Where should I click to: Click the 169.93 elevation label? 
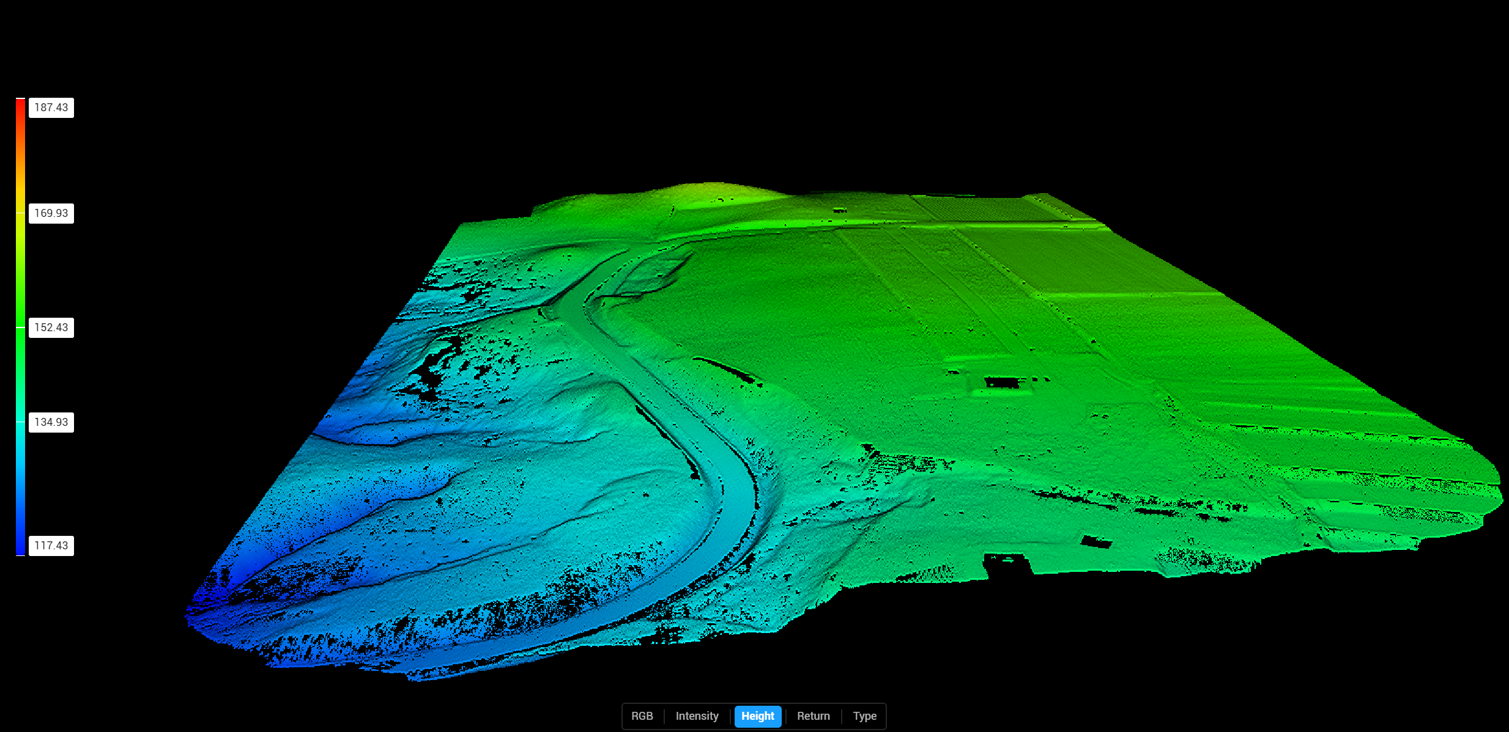point(51,213)
